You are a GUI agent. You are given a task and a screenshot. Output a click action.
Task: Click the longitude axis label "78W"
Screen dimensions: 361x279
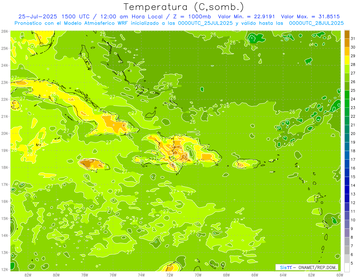(85, 275)
